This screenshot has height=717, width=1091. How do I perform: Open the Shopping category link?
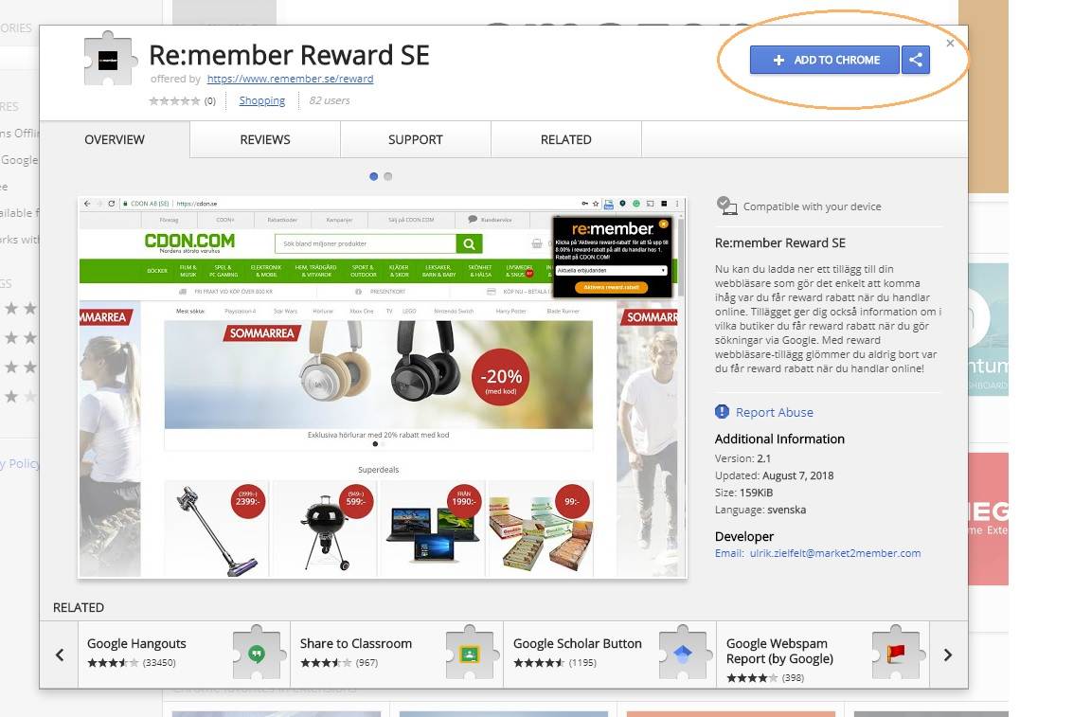tap(262, 100)
